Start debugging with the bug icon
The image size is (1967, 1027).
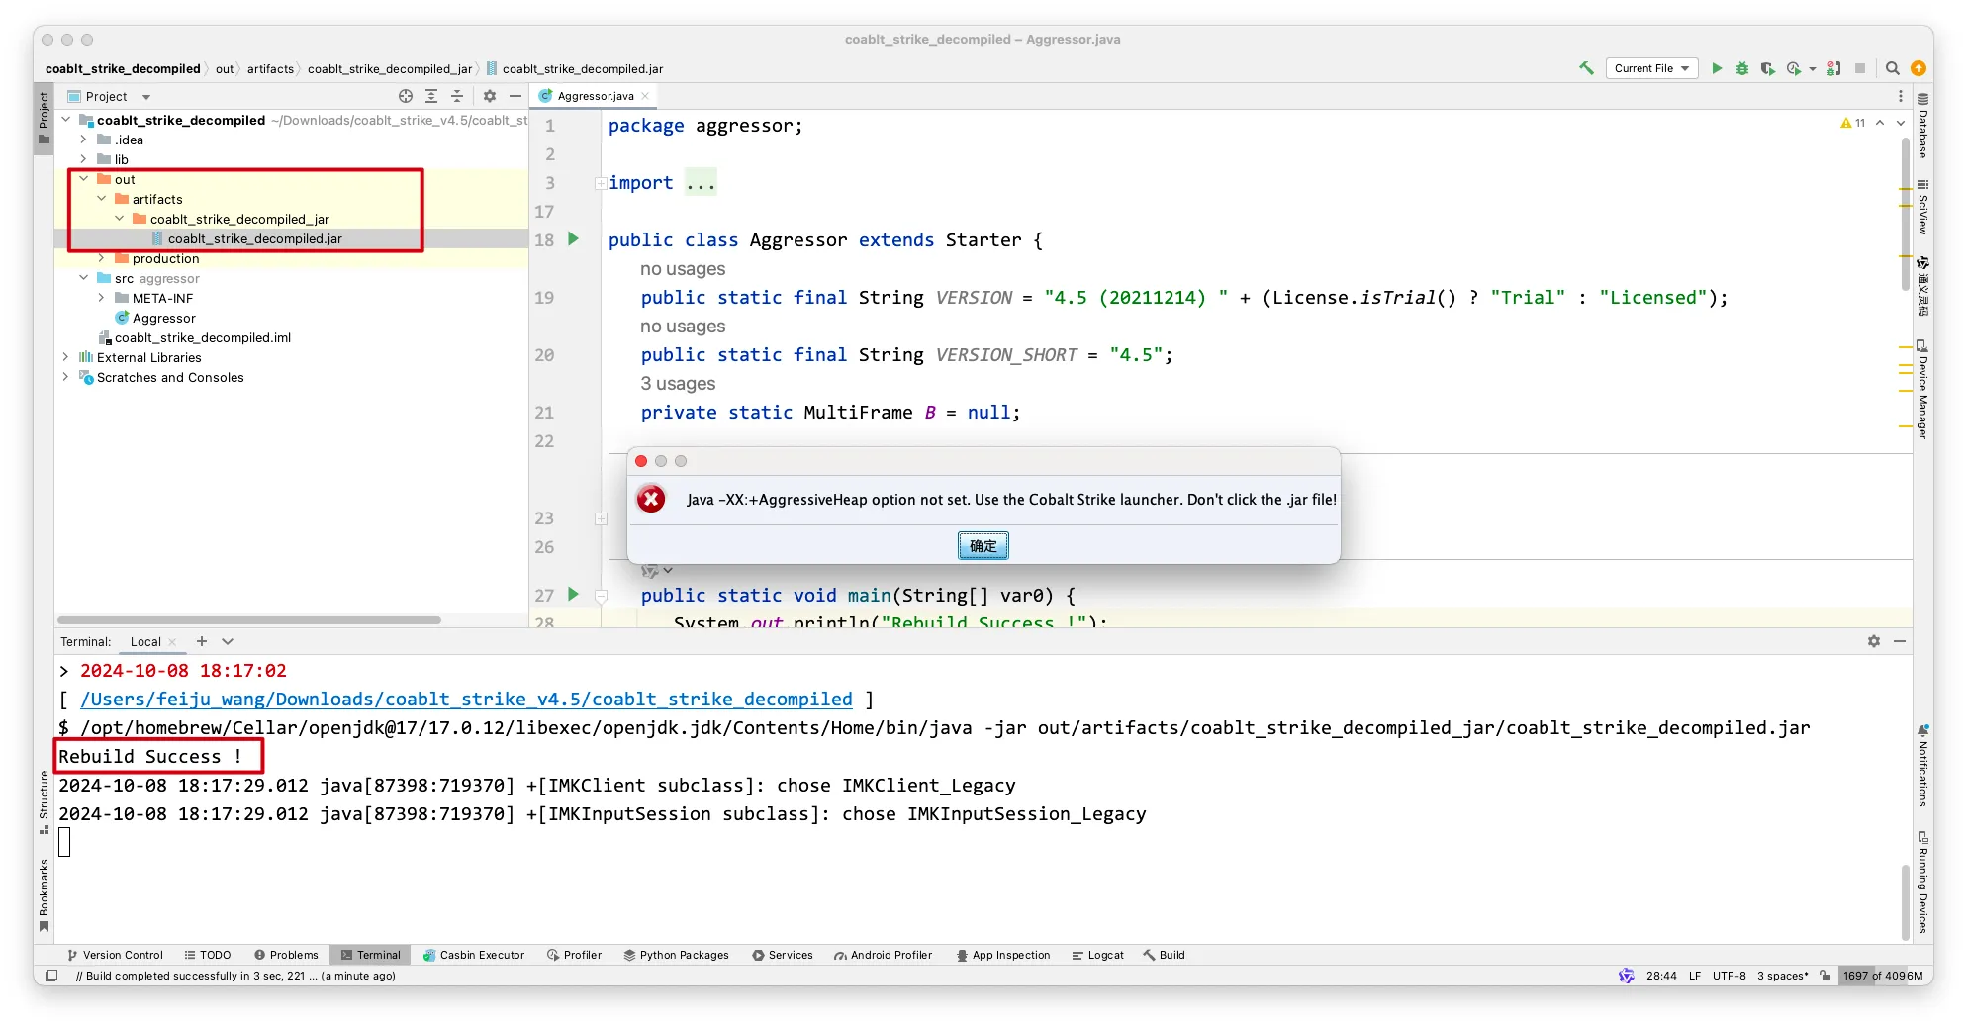point(1741,68)
